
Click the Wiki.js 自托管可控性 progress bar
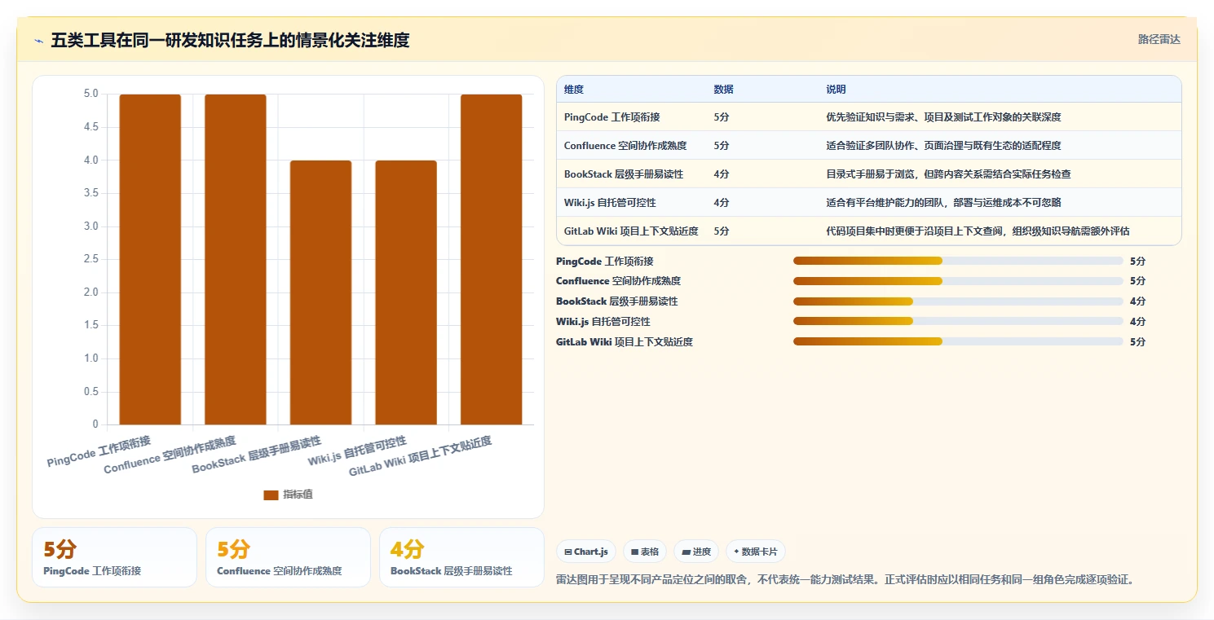[x=958, y=321]
